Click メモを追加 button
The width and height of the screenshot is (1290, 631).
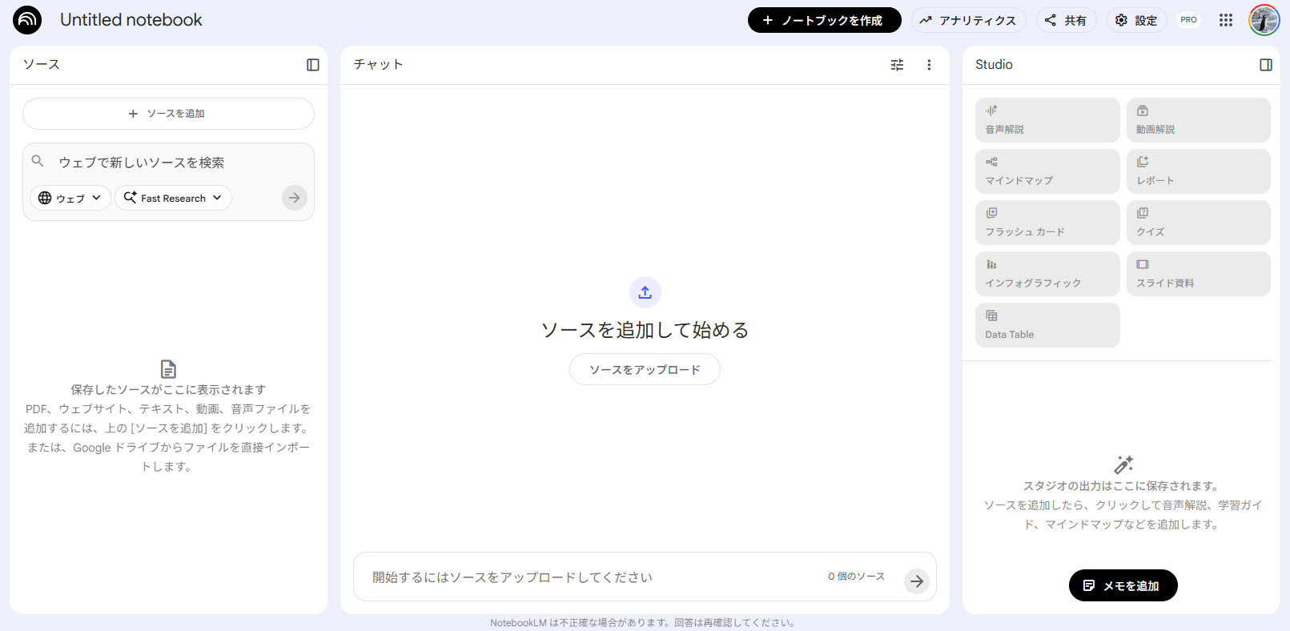[x=1123, y=585]
